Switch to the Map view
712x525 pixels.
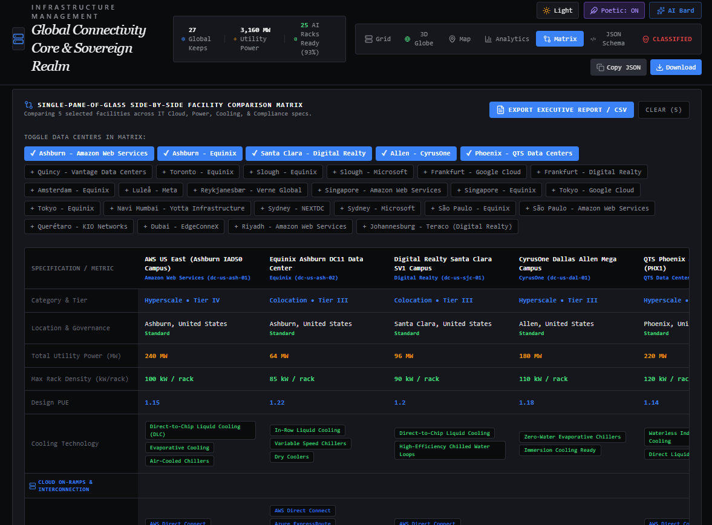click(460, 39)
